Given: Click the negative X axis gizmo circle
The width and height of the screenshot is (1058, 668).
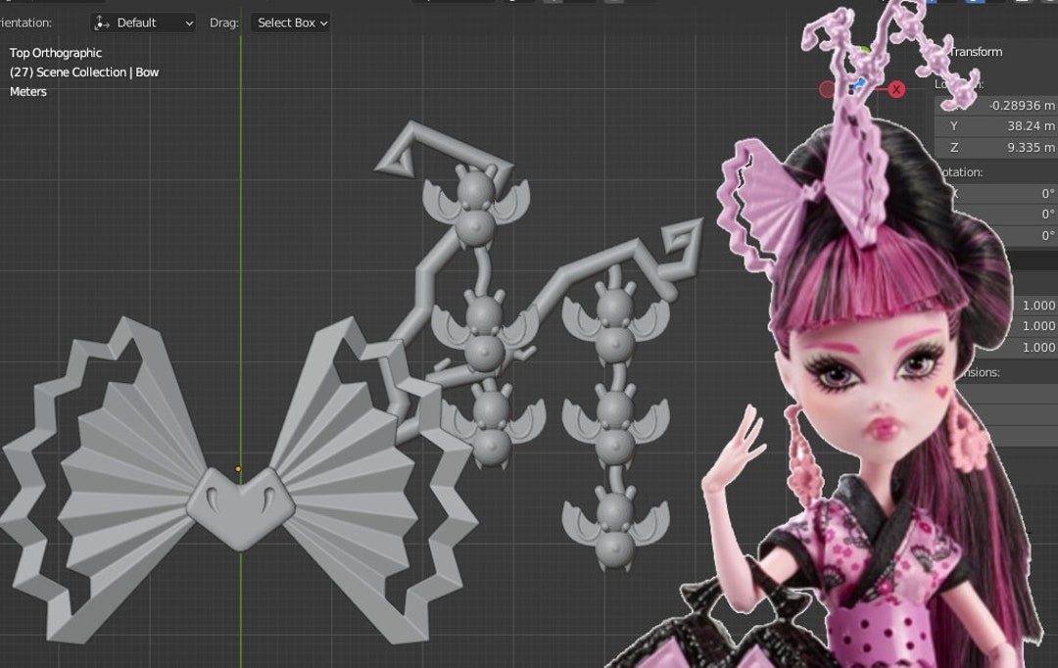Looking at the screenshot, I should point(827,90).
